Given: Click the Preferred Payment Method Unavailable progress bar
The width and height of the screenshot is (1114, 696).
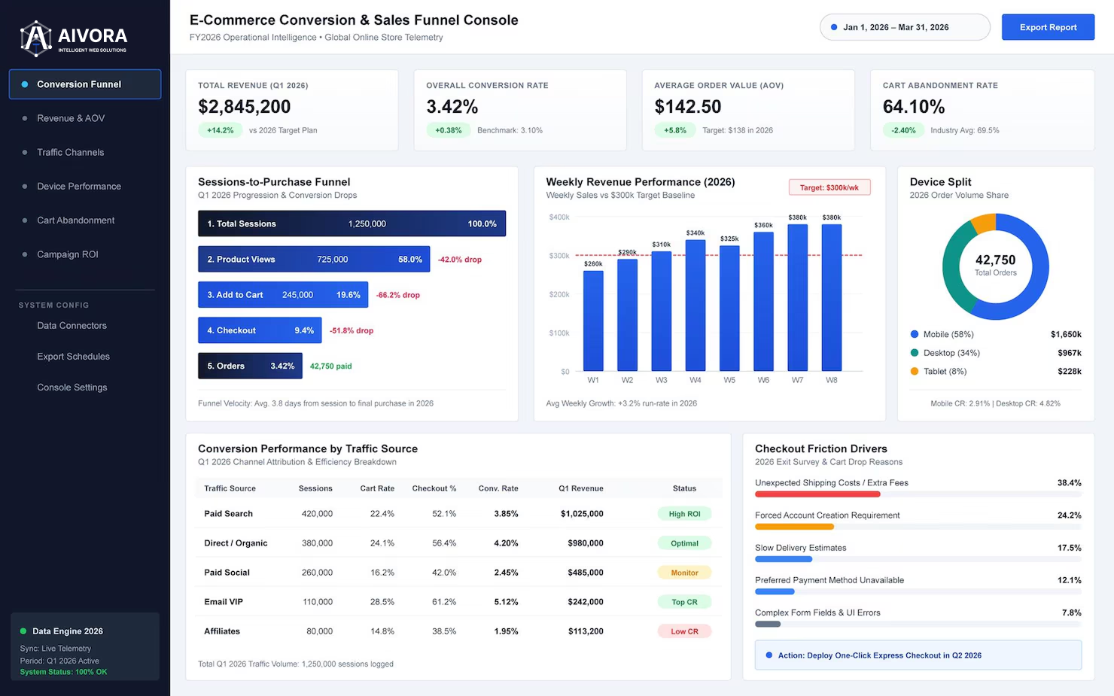Looking at the screenshot, I should pos(775,591).
